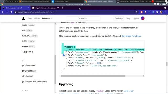Image resolution: width=168 pixels, height=94 pixels.
Task: Open the Docs nav item
Action: pyautogui.click(x=30, y=19)
